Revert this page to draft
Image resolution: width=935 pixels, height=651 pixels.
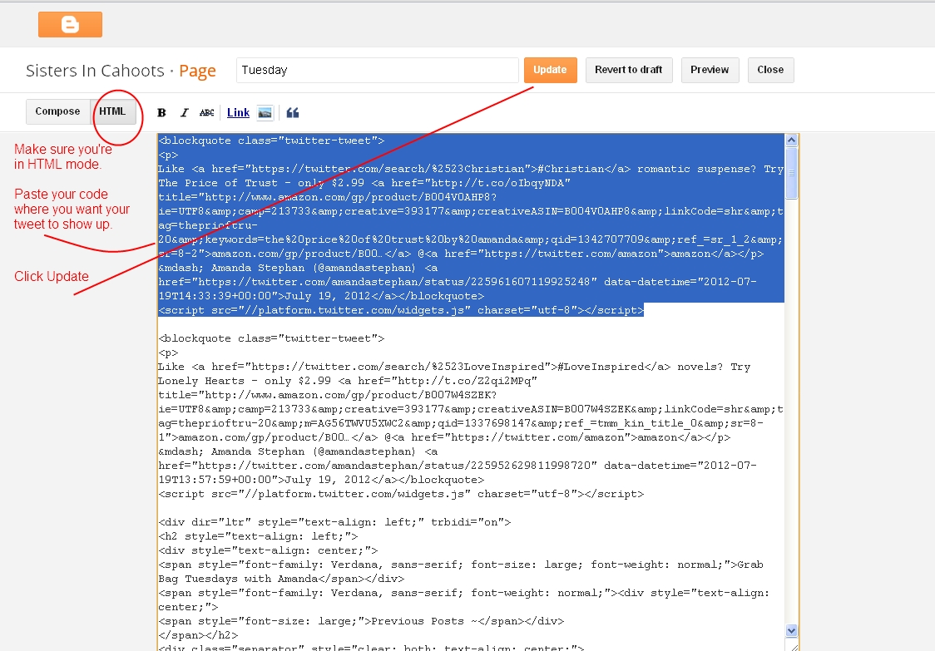pyautogui.click(x=629, y=70)
